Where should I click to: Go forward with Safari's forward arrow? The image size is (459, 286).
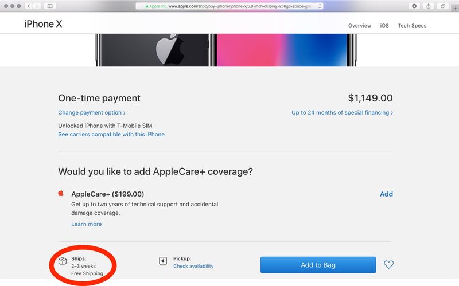37,6
